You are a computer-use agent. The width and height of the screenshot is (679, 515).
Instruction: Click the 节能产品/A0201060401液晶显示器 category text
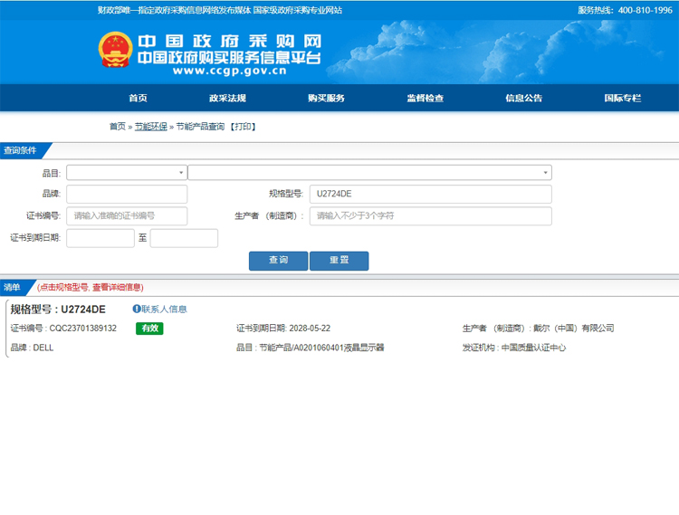pyautogui.click(x=321, y=348)
